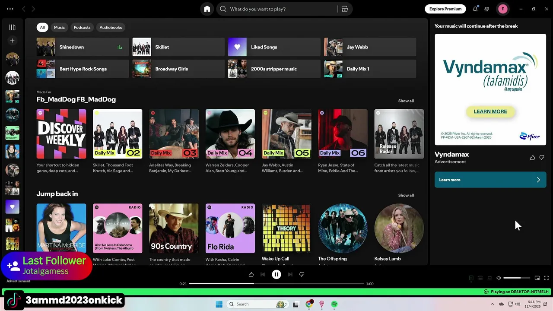Image resolution: width=553 pixels, height=311 pixels.
Task: Open the Queue icon
Action: click(x=480, y=278)
